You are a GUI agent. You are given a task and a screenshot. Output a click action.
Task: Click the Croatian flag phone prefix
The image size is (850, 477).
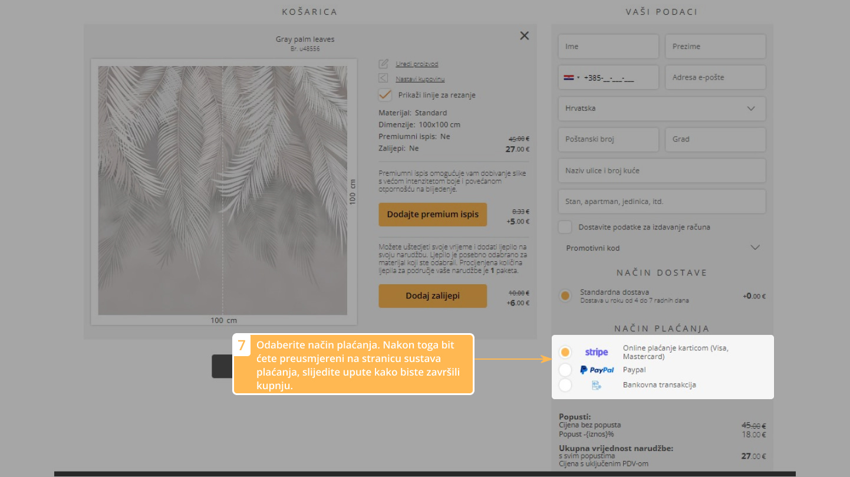(571, 77)
